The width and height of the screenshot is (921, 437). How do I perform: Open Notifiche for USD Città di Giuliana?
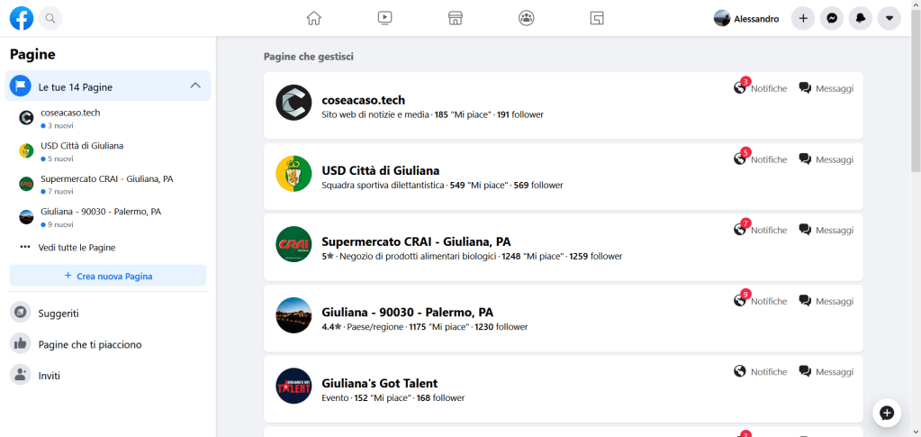tap(761, 159)
